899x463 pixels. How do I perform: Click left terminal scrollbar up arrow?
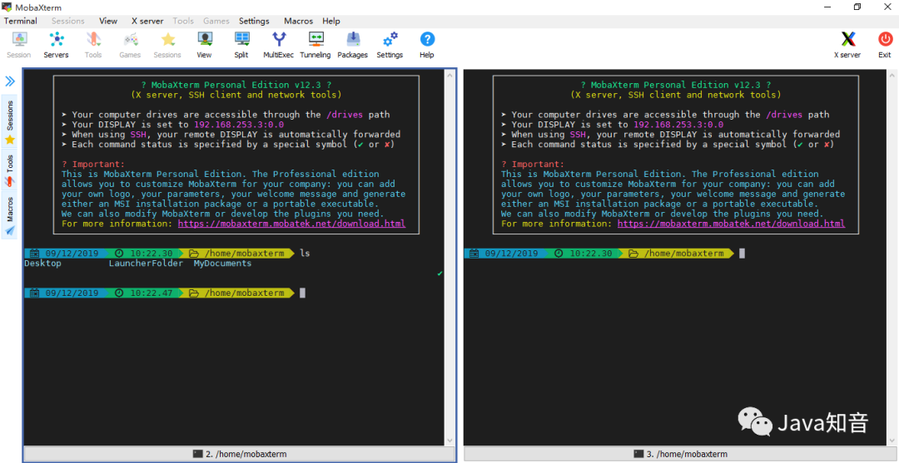click(x=449, y=75)
